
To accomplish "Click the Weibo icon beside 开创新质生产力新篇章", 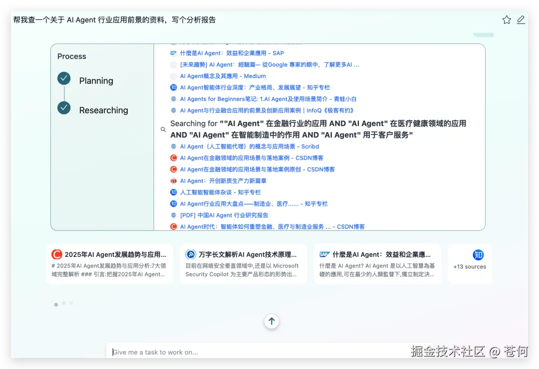I will coord(174,181).
